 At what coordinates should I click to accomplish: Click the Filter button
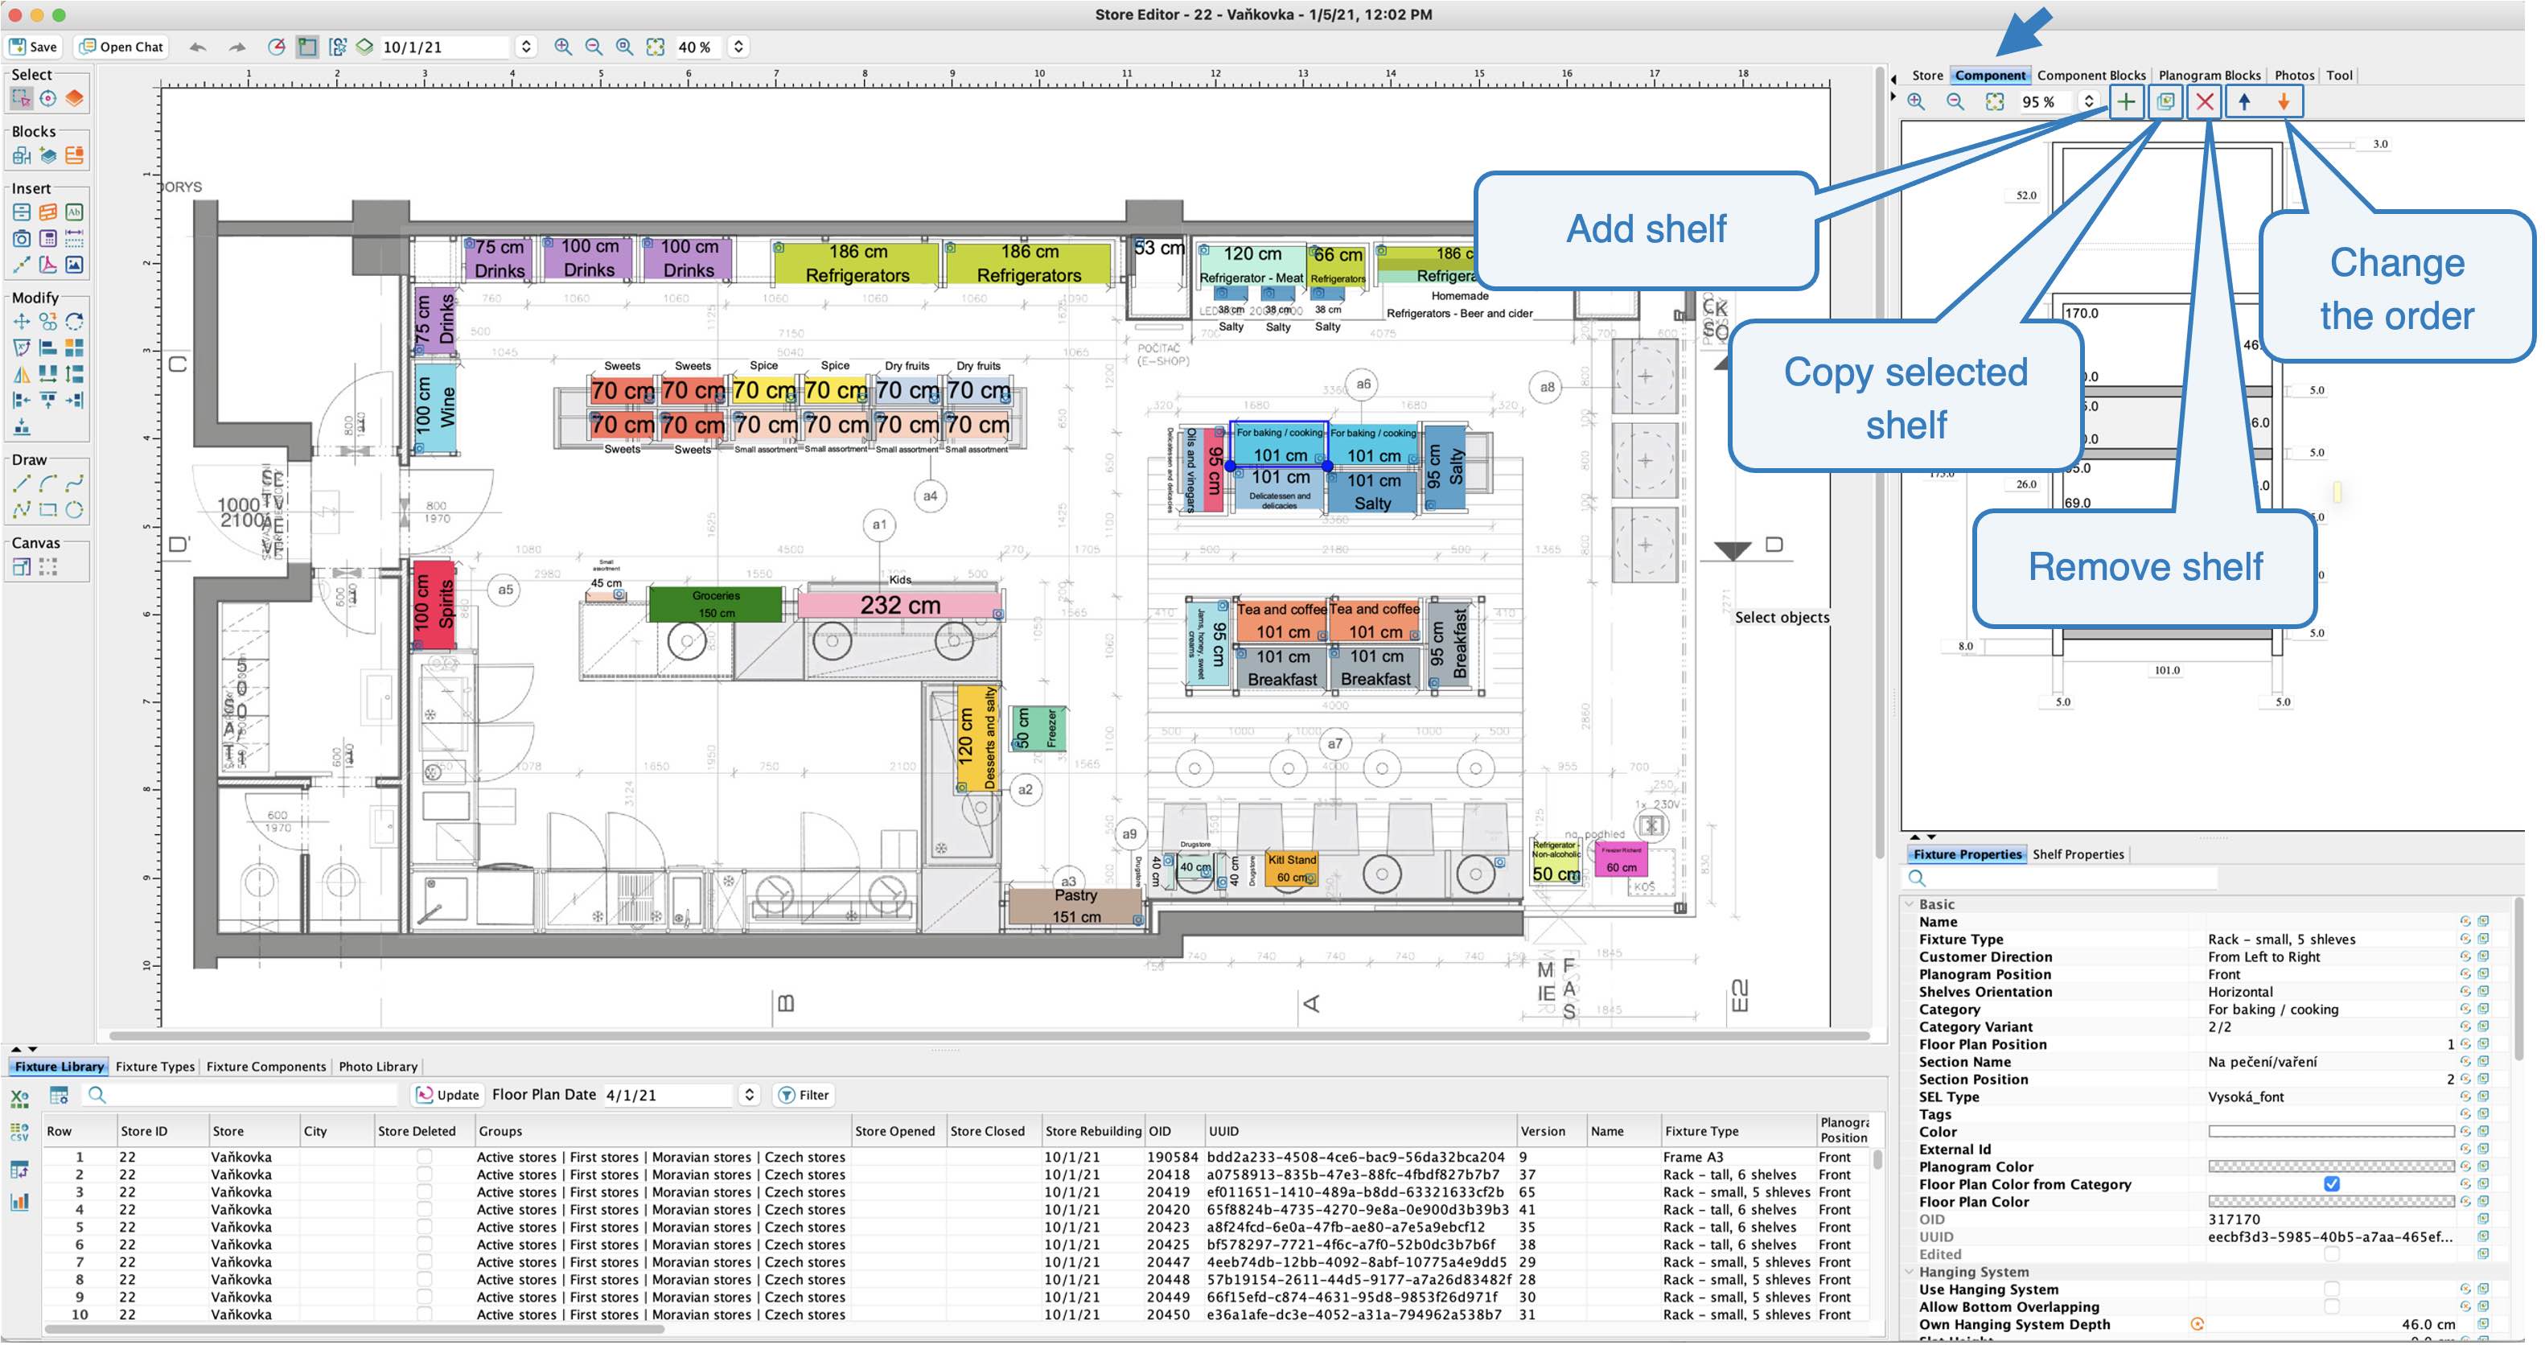(x=804, y=1094)
